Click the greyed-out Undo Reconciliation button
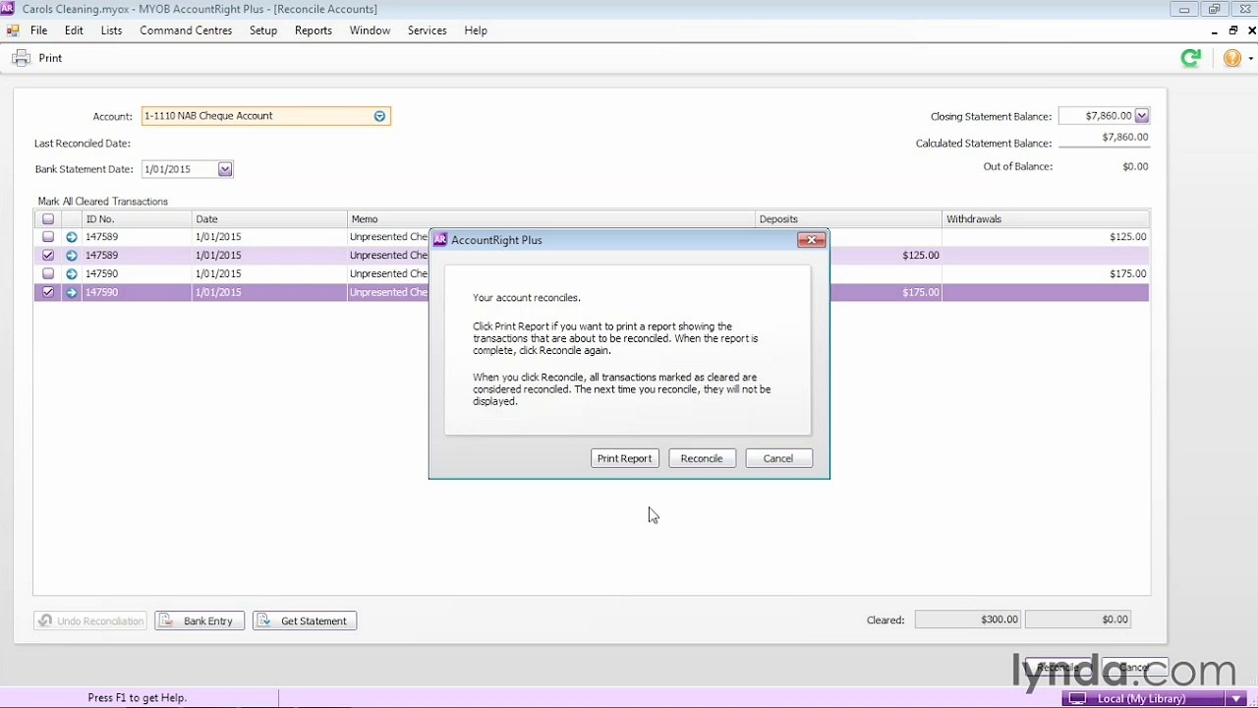Viewport: 1258px width, 708px height. pyautogui.click(x=90, y=620)
